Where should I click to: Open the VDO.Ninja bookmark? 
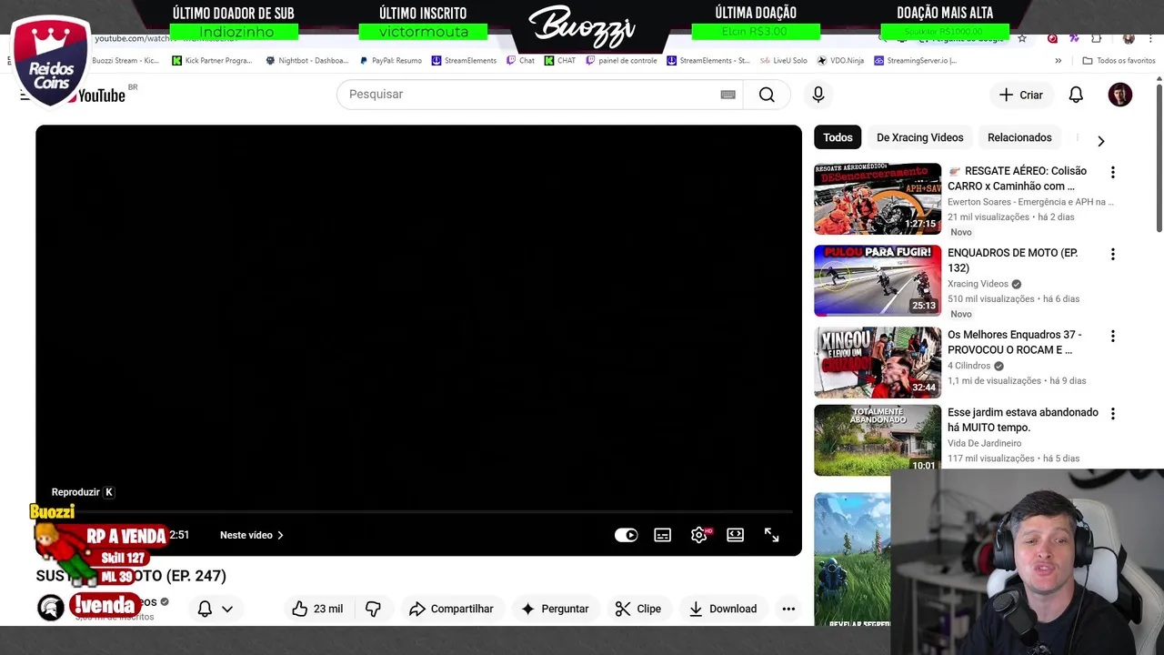840,61
